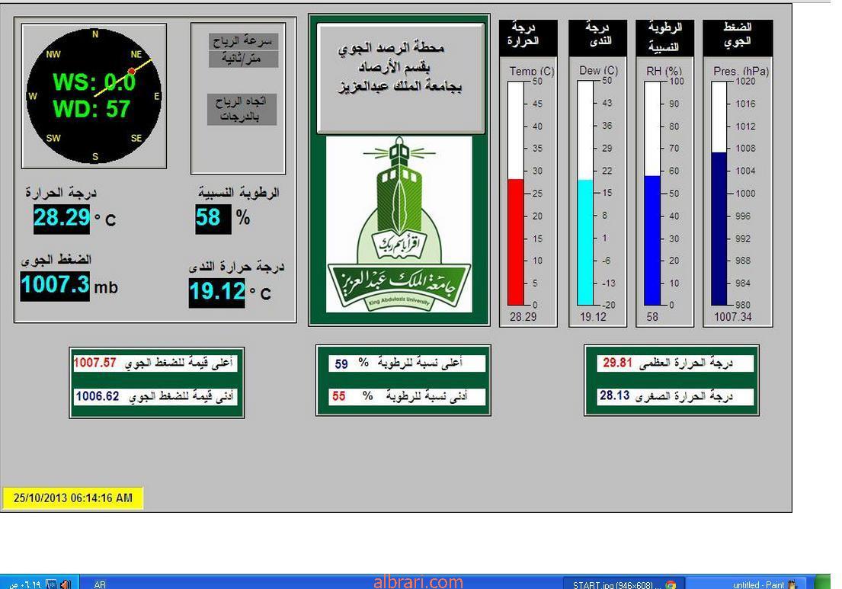Image resolution: width=842 pixels, height=589 pixels.
Task: Click the highest humidity value 59
Action: 341,364
